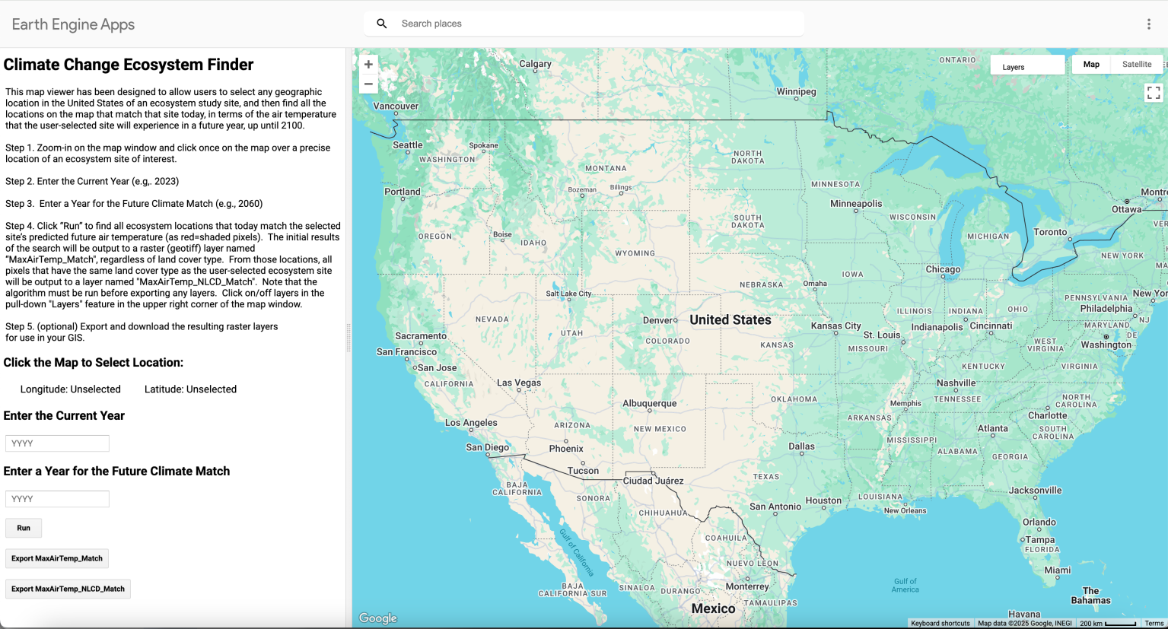This screenshot has width=1168, height=629.
Task: Click the Mexico country label
Action: 713,608
